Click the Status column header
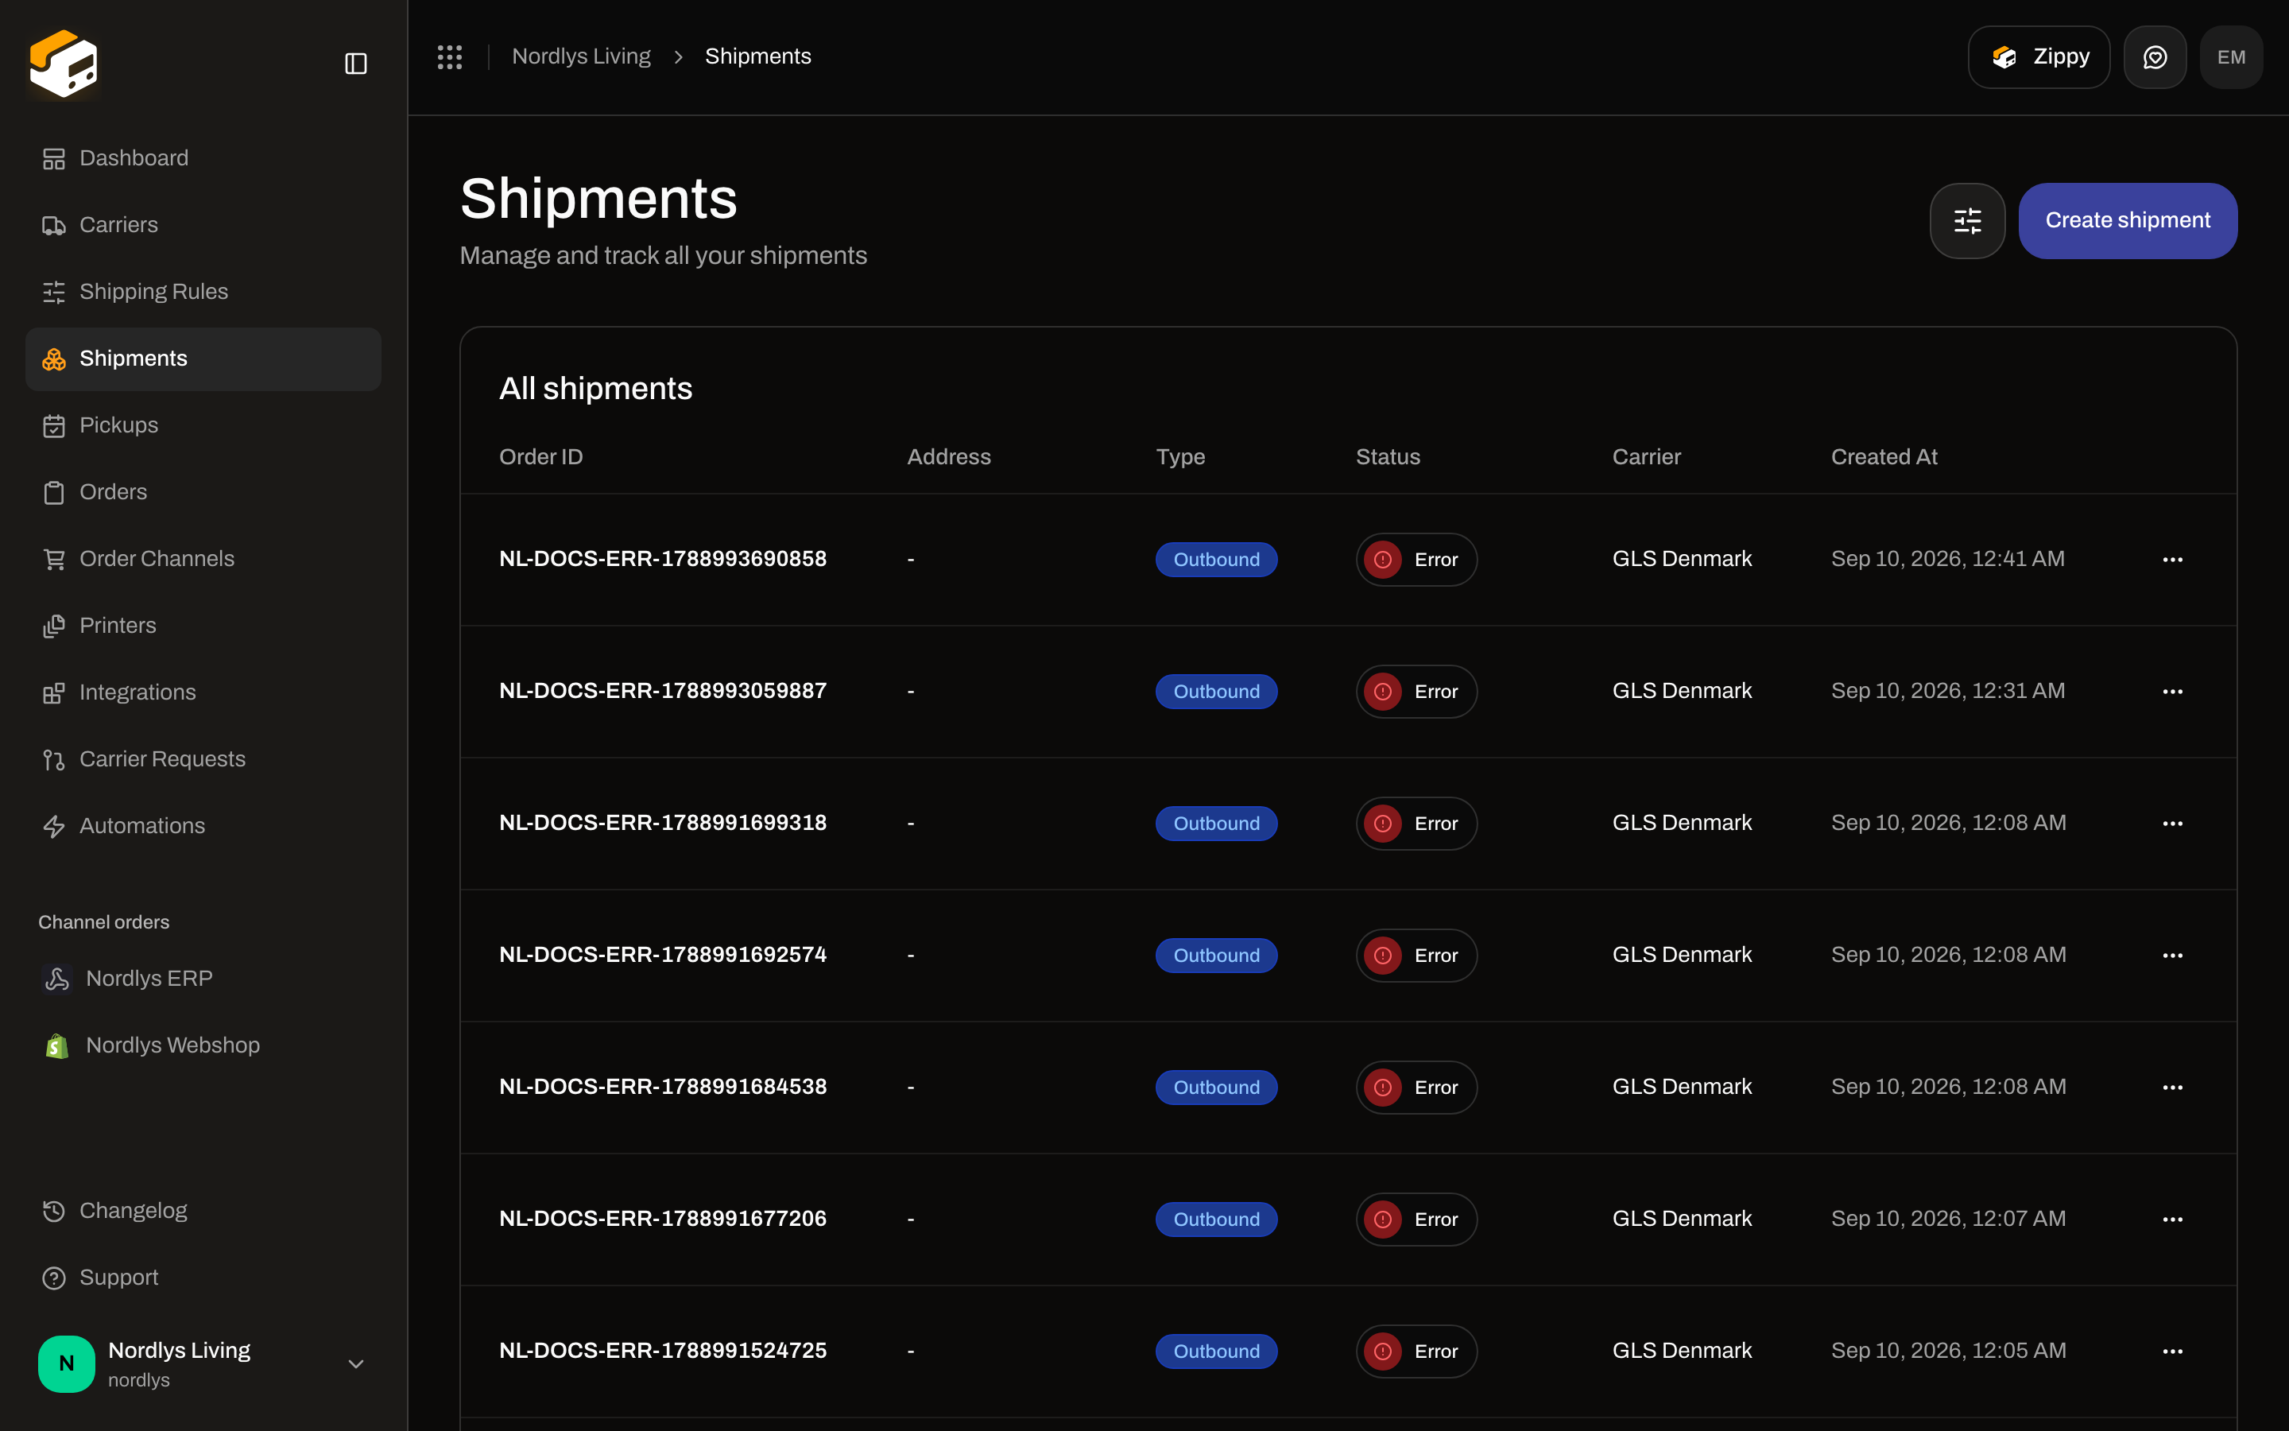The image size is (2289, 1431). [1388, 457]
